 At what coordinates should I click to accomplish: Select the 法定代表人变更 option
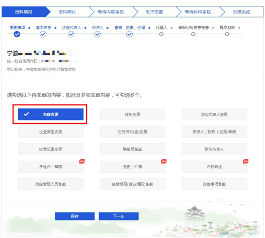coord(214,114)
